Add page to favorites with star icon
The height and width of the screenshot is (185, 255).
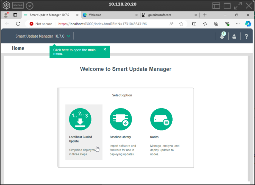[181, 24]
